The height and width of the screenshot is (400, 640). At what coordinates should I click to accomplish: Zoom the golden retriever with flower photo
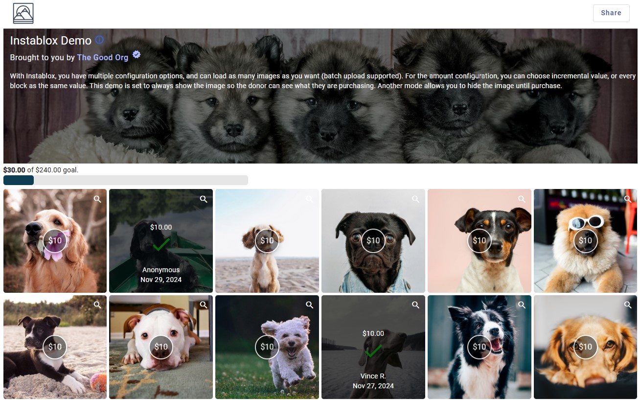click(x=97, y=199)
